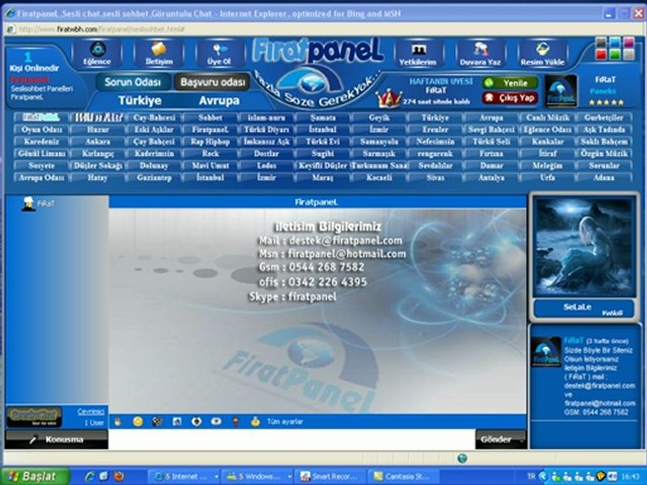The height and width of the screenshot is (485, 647).
Task: Select the green theme color swatch
Action: [x=615, y=55]
